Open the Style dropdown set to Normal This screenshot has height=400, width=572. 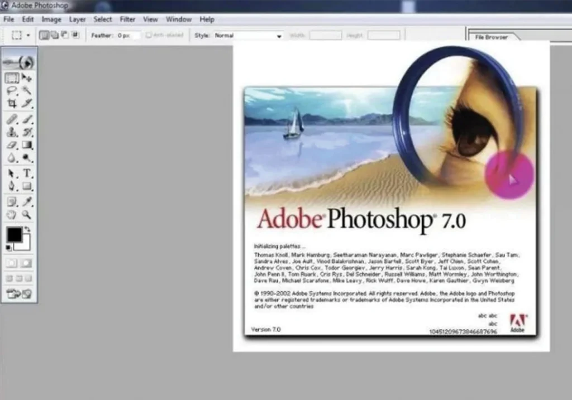(248, 36)
